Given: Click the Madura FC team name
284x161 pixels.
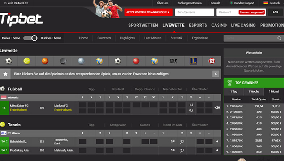Looking at the screenshot, I should tap(61, 106).
